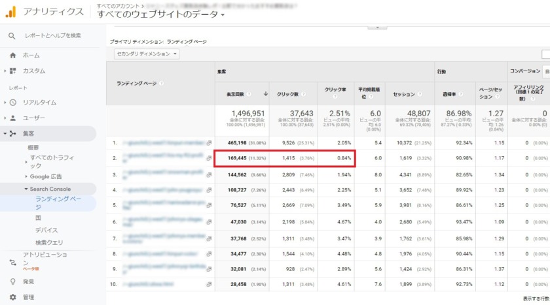Screen dimensions: 550x305
Task: Click the Home house icon
Action: pyautogui.click(x=13, y=56)
